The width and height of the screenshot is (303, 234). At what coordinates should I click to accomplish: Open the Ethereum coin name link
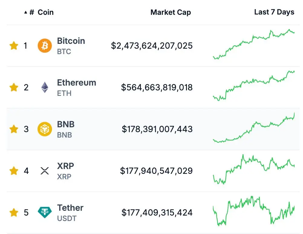pos(77,83)
